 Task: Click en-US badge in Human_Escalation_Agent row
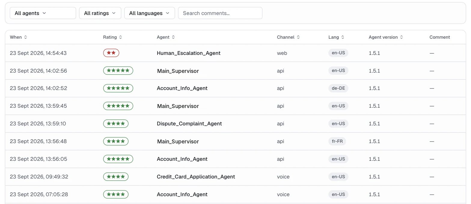(338, 53)
